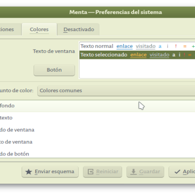Viewport: 195px width, 195px height.
Task: Click the Aplicar button
Action: [x=182, y=172]
